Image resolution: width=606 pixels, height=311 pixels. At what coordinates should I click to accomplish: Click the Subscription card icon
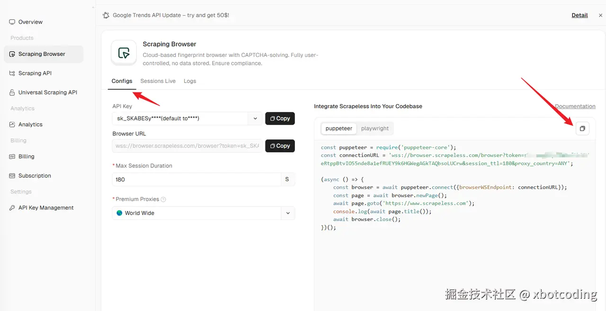point(12,176)
